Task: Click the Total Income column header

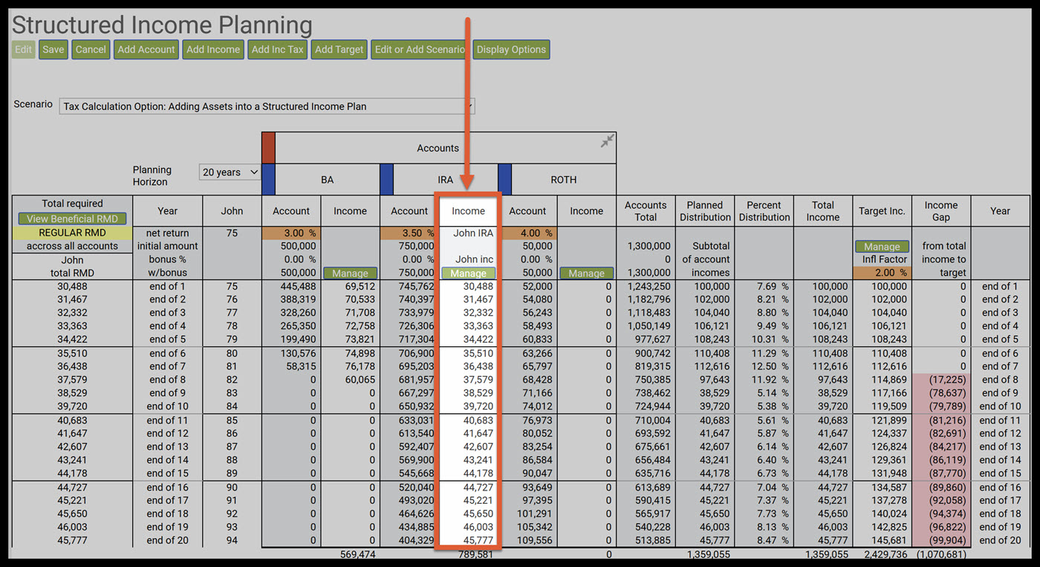Action: tap(823, 211)
